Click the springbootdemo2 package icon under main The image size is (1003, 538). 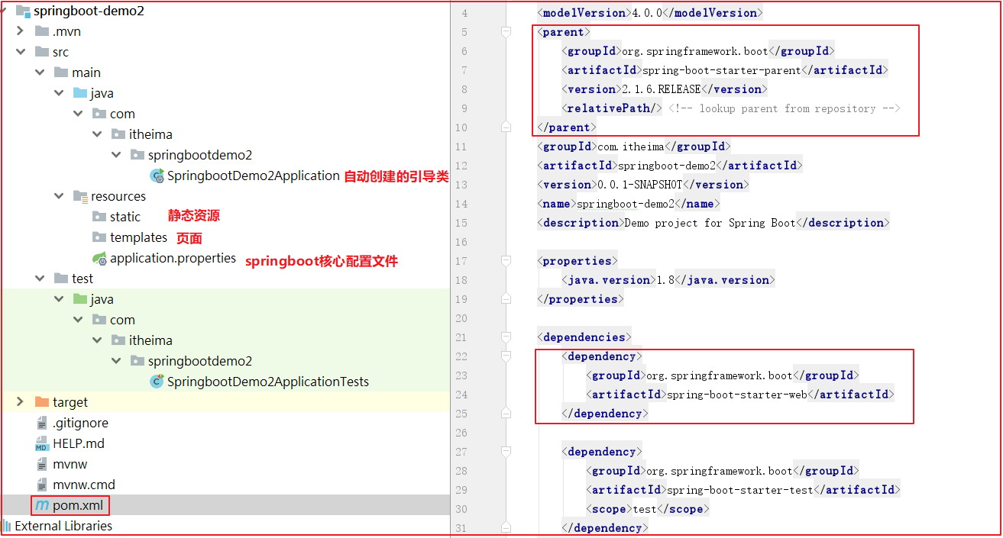click(137, 155)
